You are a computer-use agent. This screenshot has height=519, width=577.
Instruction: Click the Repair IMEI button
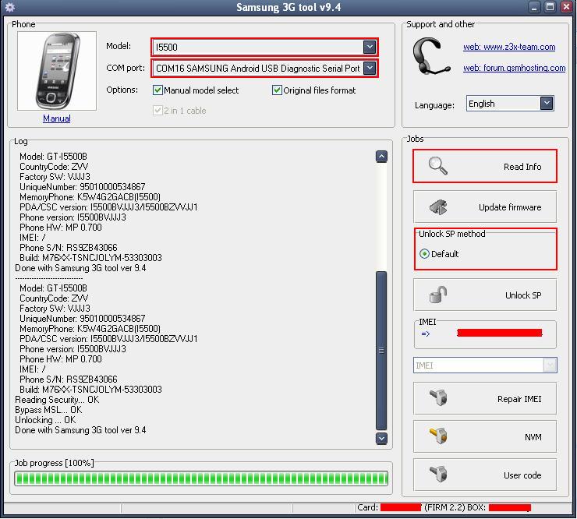click(x=485, y=398)
